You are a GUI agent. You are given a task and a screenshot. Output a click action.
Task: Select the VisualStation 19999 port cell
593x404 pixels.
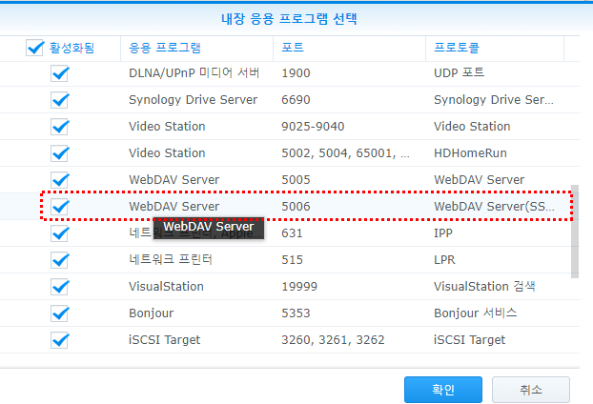[x=300, y=286]
